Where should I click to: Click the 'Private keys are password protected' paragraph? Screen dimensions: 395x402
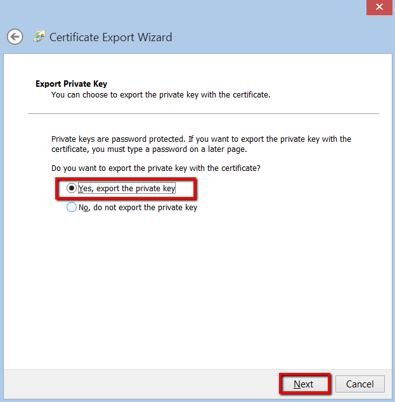point(200,139)
